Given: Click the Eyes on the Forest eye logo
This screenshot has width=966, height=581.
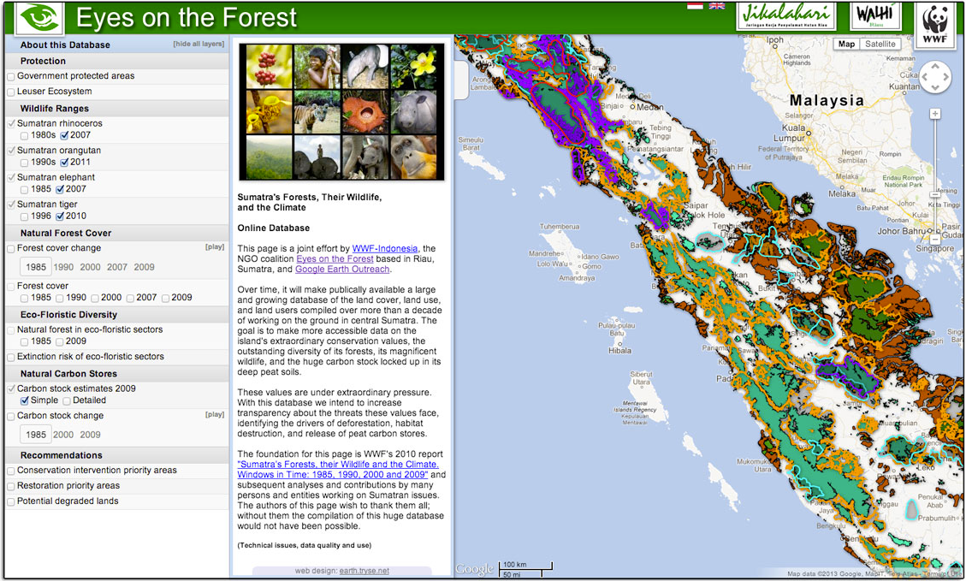Looking at the screenshot, I should point(39,19).
